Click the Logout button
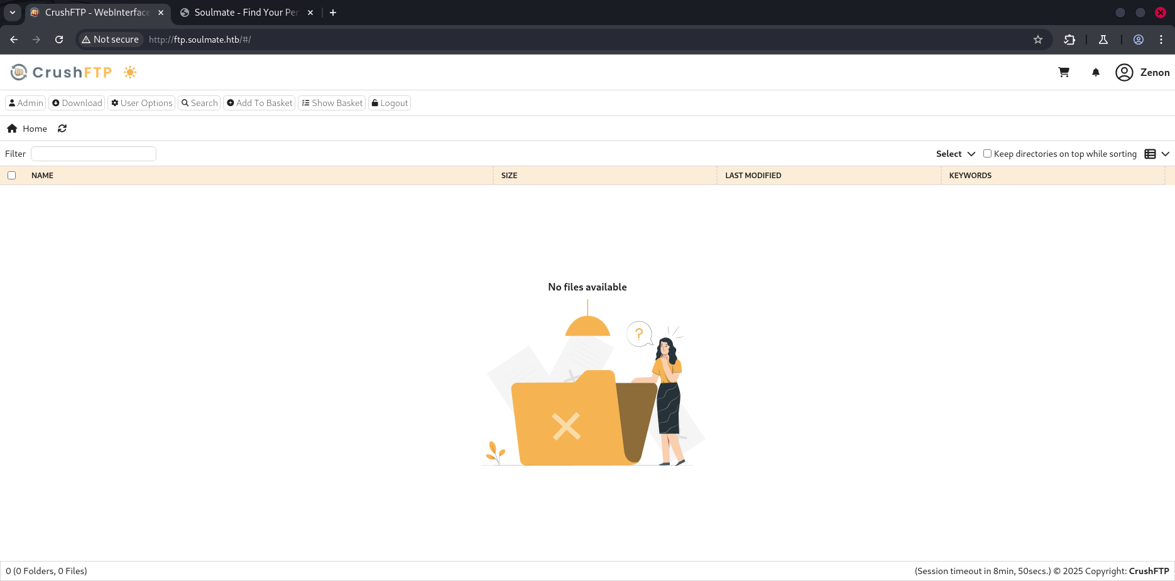Image resolution: width=1175 pixels, height=581 pixels. [x=389, y=102]
